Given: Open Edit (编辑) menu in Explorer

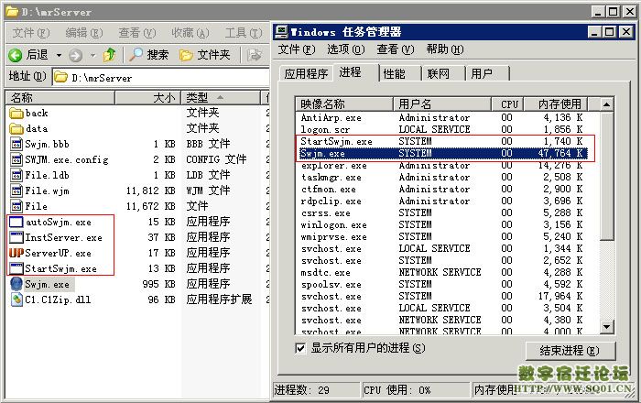Looking at the screenshot, I should 84,33.
